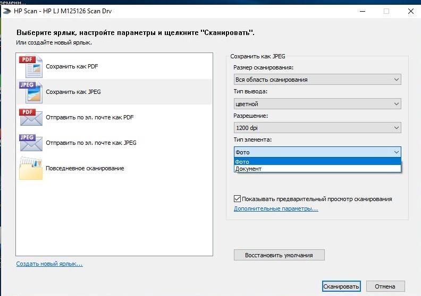The width and height of the screenshot is (421, 296).
Task: Select "Повседневное сканирование" shortcut
Action: click(114, 168)
